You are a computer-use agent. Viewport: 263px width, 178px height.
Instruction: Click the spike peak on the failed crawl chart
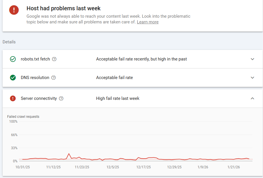coord(69,154)
